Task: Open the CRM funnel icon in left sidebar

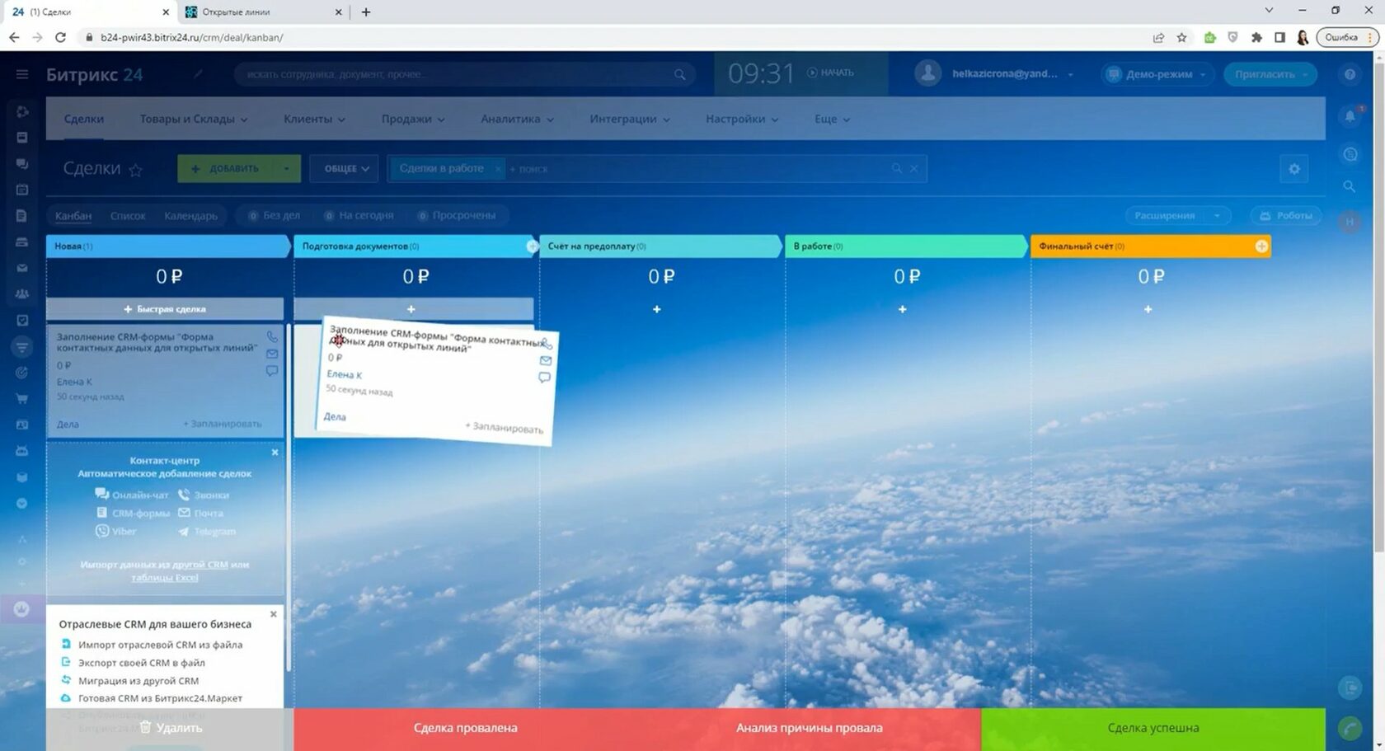Action: (22, 346)
